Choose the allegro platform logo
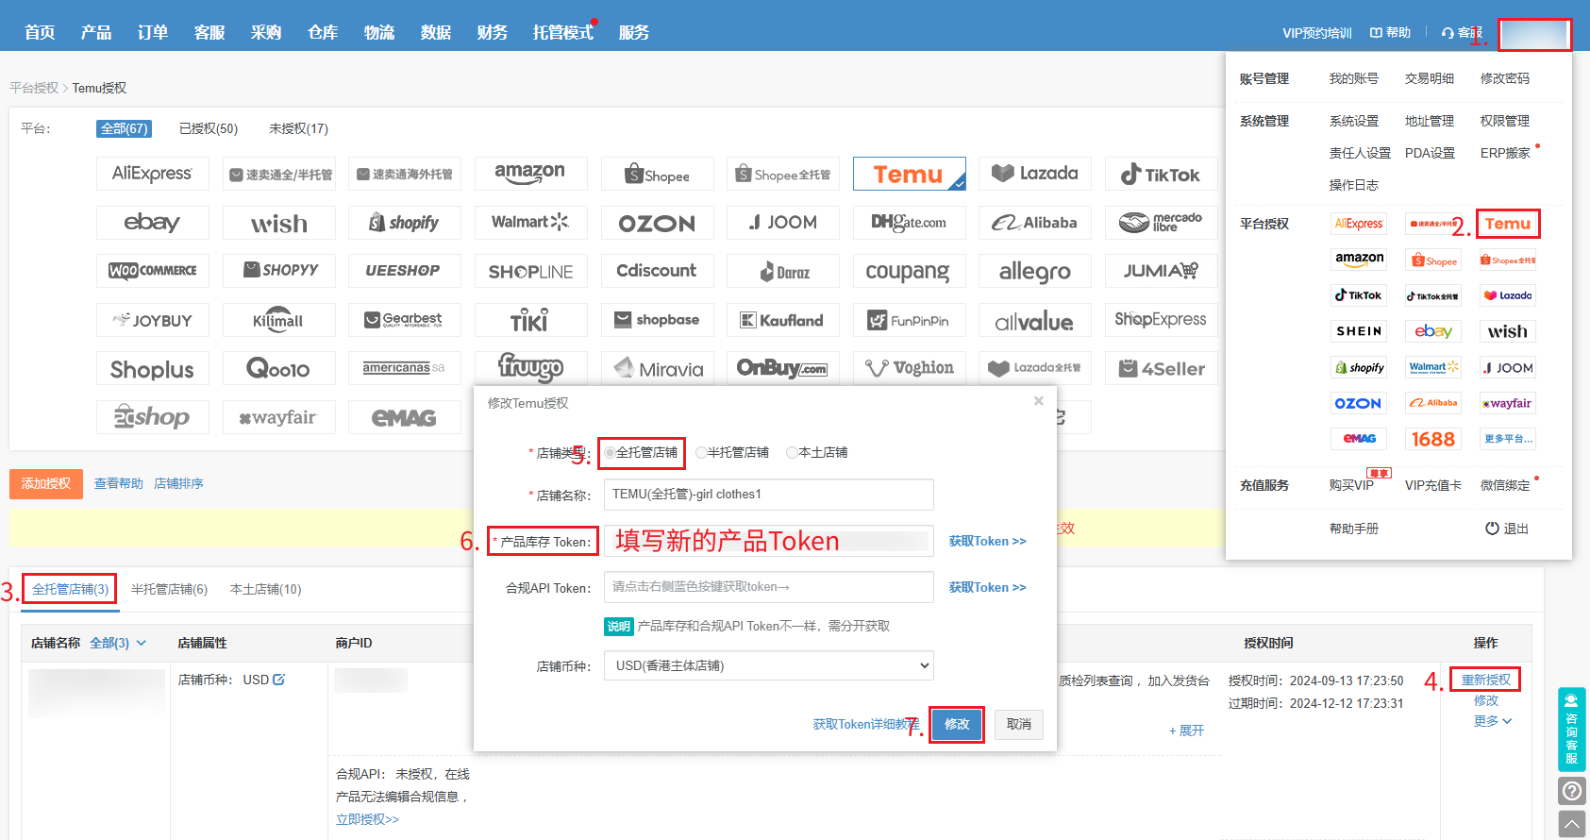1590x840 pixels. 1035,271
